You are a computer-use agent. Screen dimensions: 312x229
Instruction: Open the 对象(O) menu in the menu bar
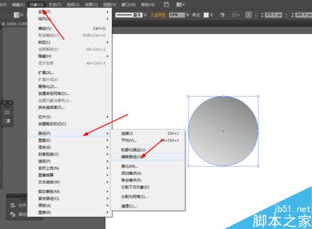[x=37, y=4]
